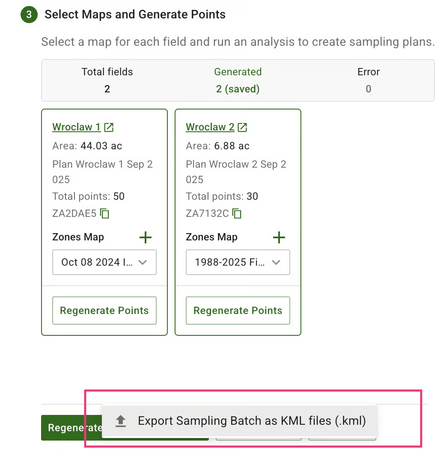The width and height of the screenshot is (446, 450).
Task: Select the Generated 2 (saved) stat
Action: click(238, 80)
